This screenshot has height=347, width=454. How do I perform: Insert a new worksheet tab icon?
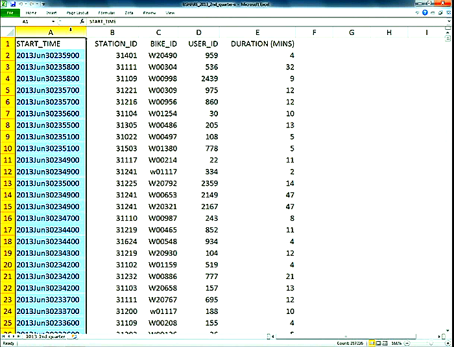[x=75, y=336]
